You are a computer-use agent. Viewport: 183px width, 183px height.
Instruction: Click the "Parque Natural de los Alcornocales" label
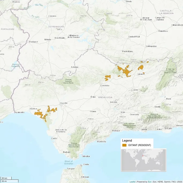pos(74,145)
